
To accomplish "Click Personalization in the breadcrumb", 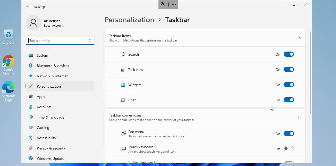I will coord(129,20).
